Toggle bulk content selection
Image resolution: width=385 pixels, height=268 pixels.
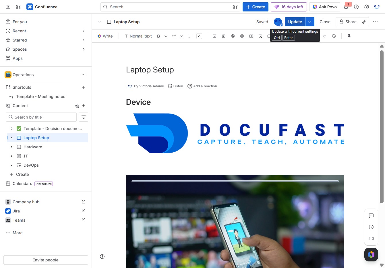[77, 106]
